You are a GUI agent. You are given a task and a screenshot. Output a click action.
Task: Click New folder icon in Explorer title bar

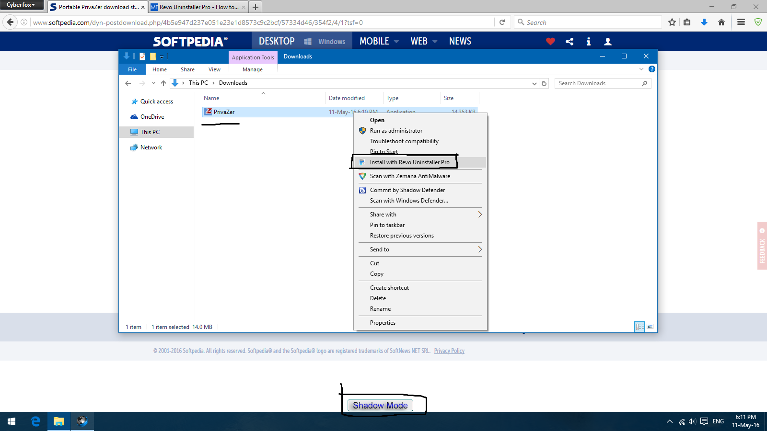point(153,57)
